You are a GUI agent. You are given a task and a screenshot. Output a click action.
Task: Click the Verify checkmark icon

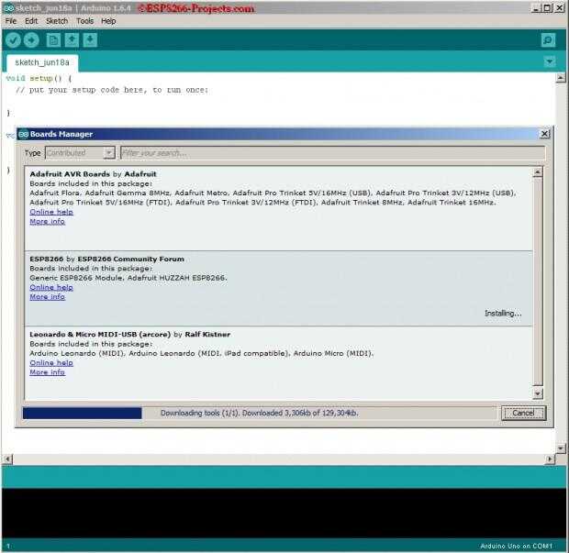click(x=13, y=39)
